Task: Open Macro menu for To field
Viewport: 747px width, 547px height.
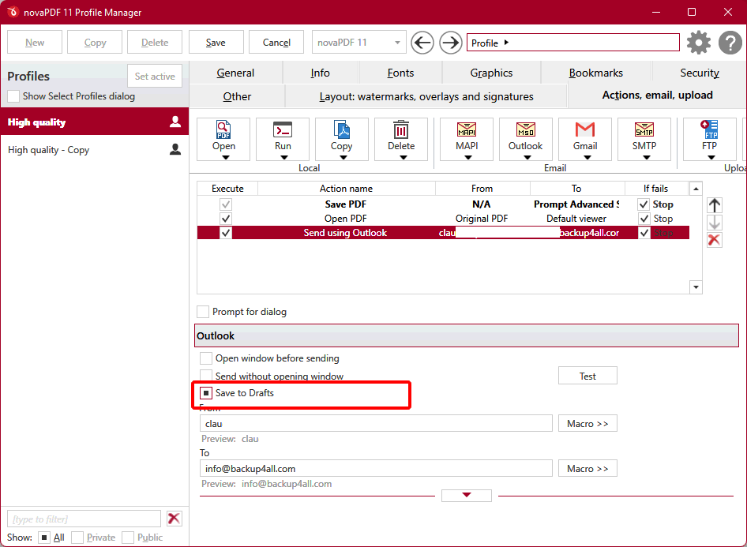Action: point(587,468)
